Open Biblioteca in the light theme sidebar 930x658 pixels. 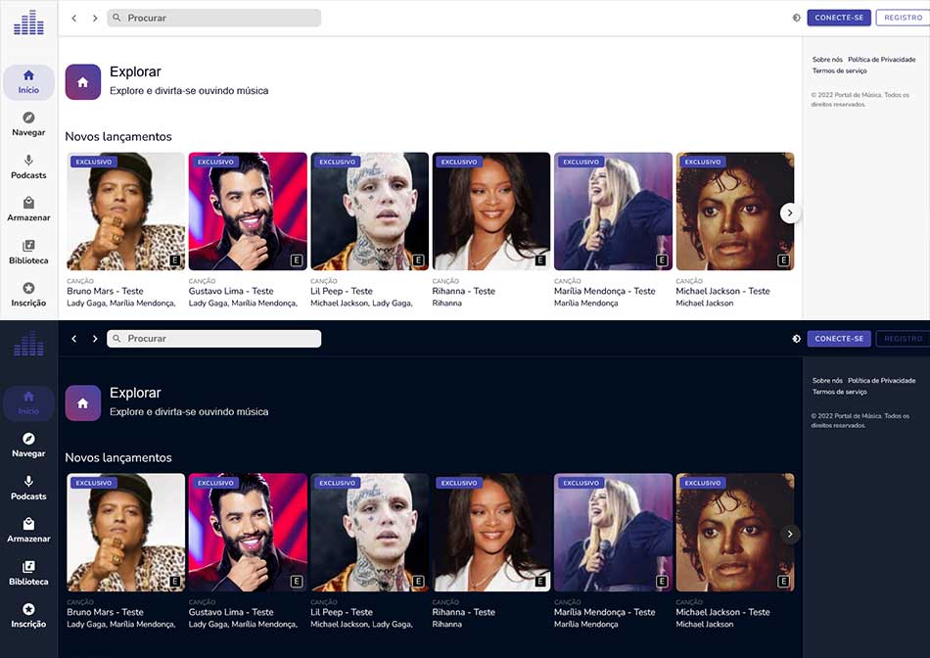(28, 253)
